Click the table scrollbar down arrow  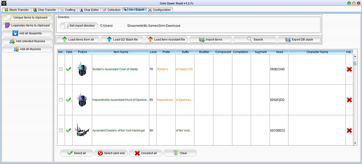click(x=355, y=143)
